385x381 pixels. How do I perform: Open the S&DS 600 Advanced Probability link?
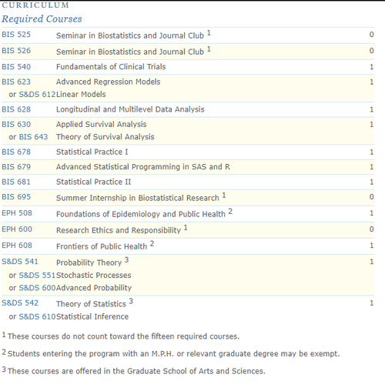pyautogui.click(x=37, y=288)
